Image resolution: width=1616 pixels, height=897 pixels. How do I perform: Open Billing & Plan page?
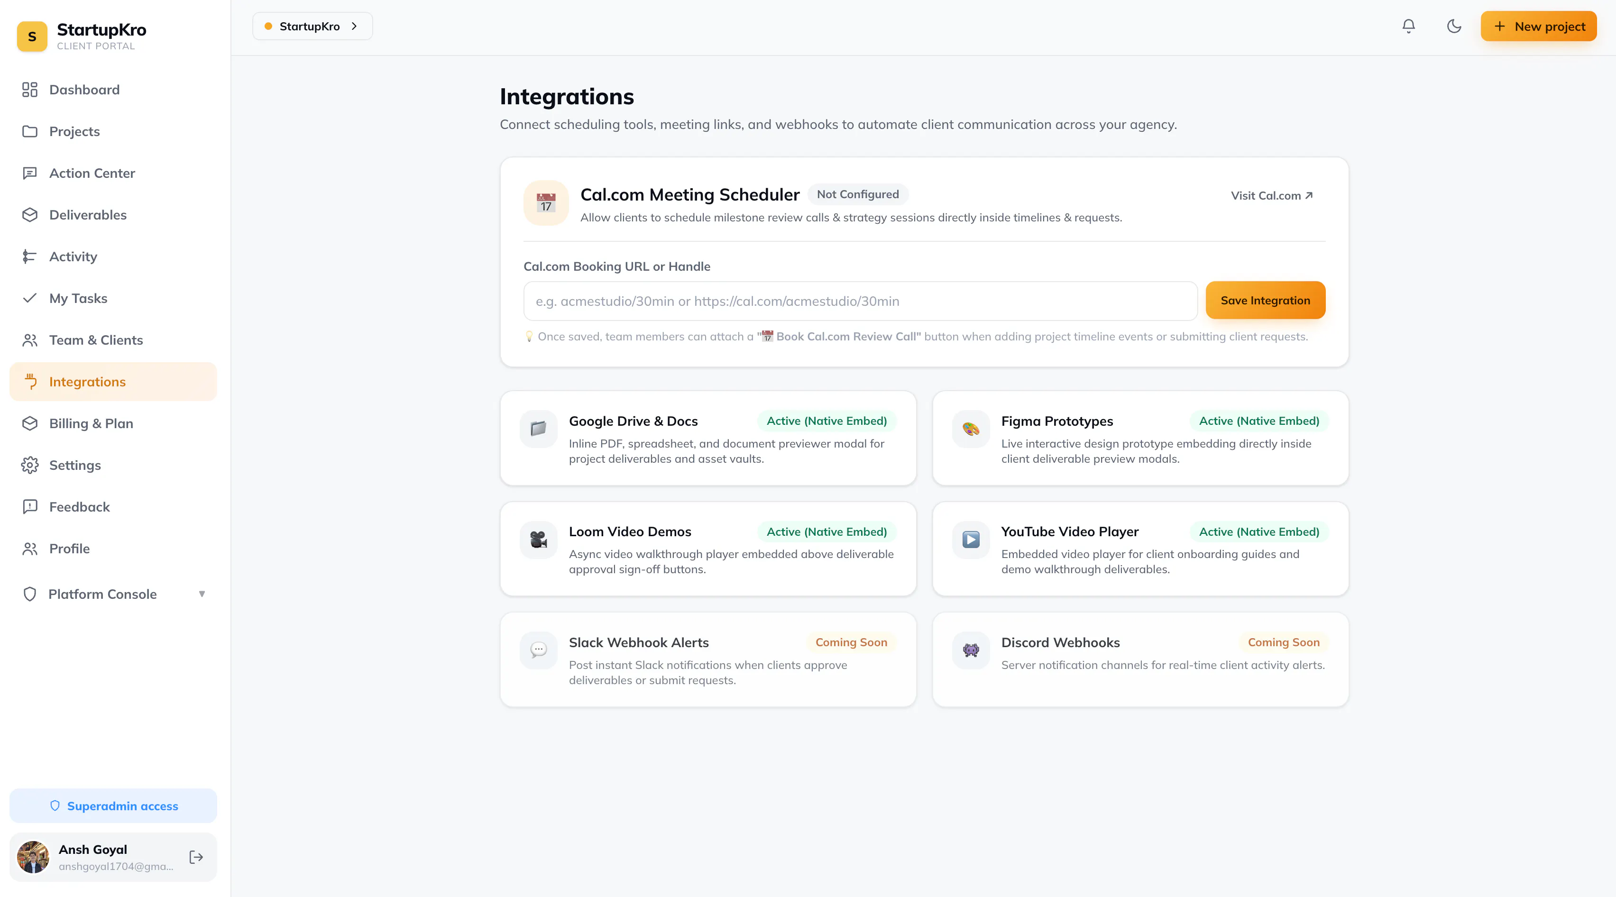pyautogui.click(x=113, y=423)
